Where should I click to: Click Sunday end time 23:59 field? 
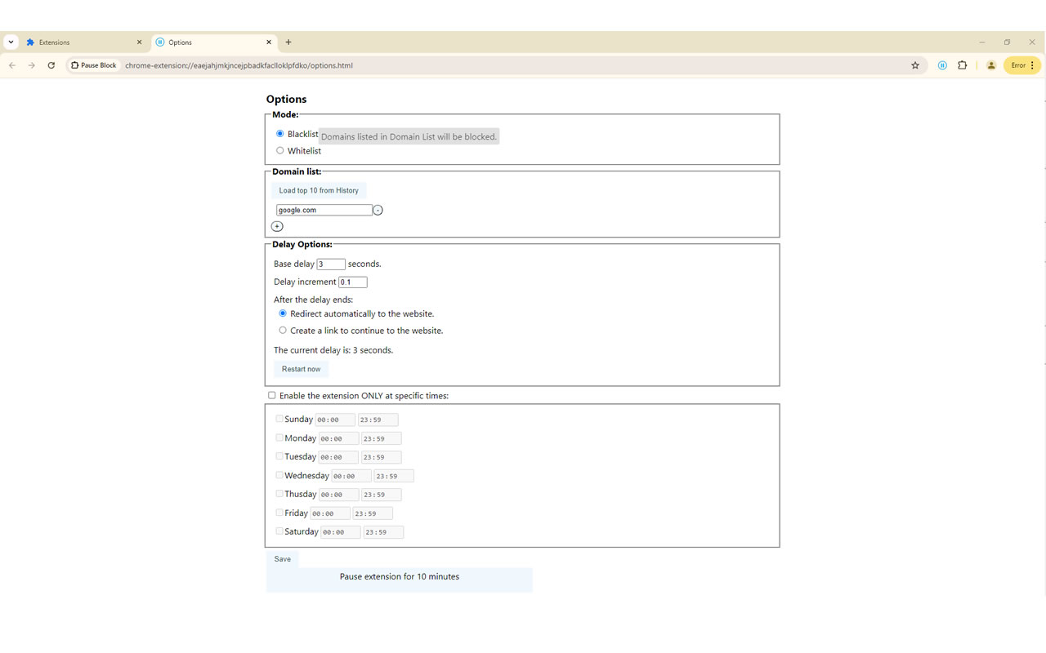tap(378, 420)
